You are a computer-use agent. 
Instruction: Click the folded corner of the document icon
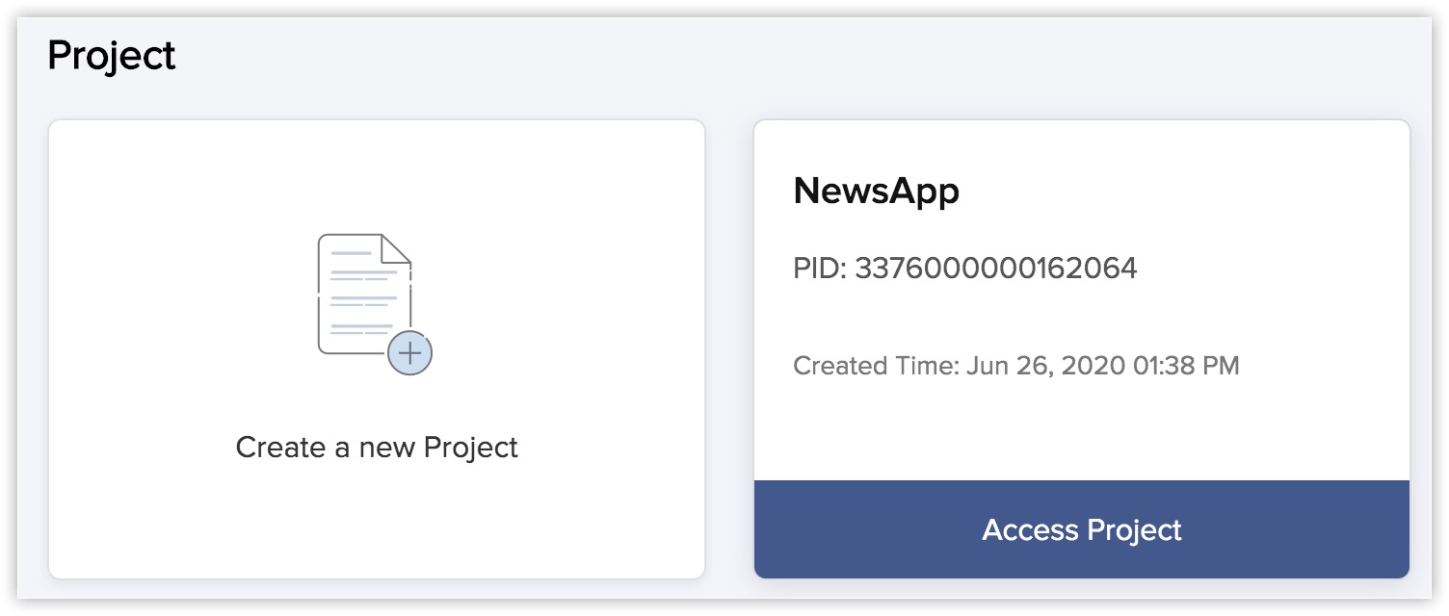pos(396,249)
